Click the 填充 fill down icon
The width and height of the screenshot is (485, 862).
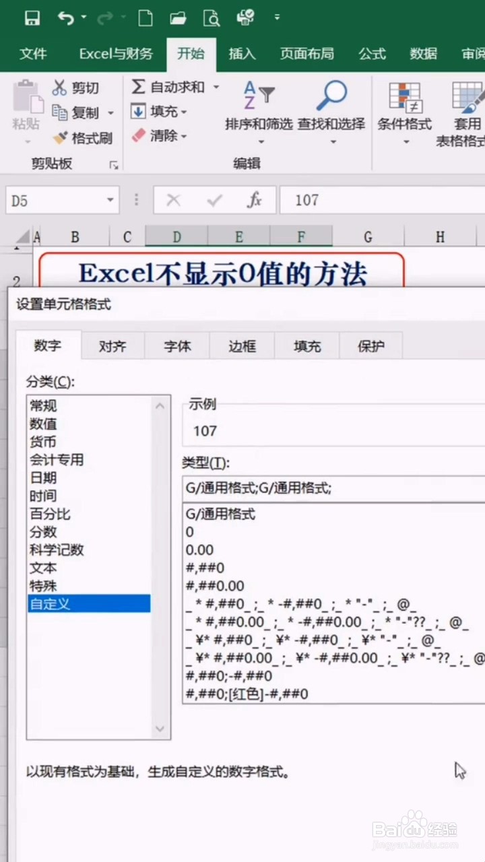[x=138, y=111]
